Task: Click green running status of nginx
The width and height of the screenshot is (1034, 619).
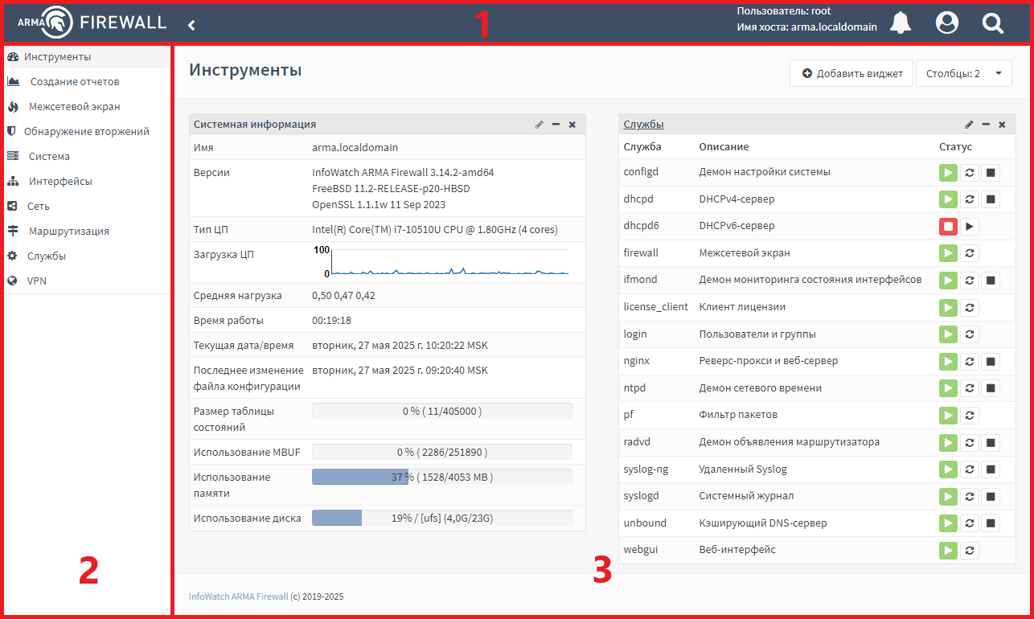Action: click(949, 362)
